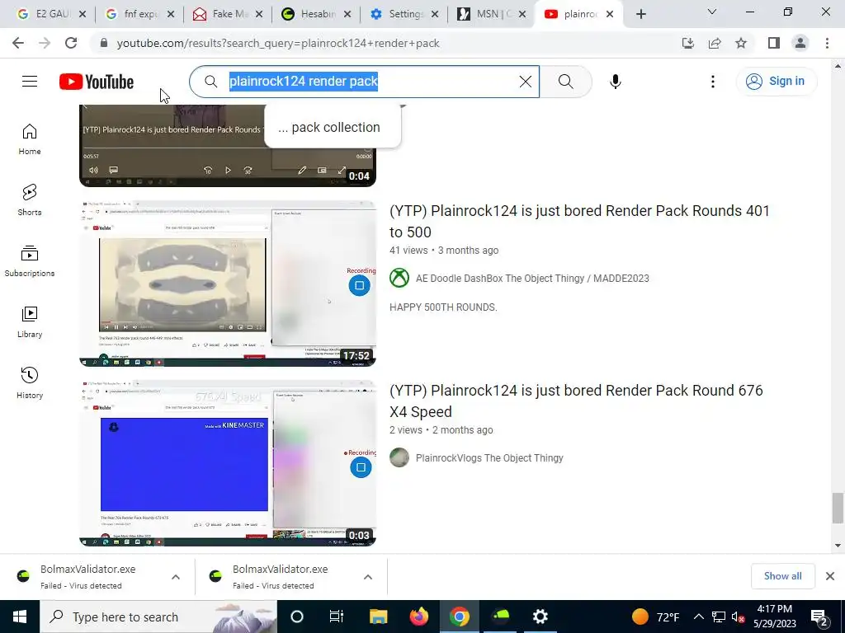Image resolution: width=845 pixels, height=633 pixels.
Task: Reload the current page
Action: (71, 43)
